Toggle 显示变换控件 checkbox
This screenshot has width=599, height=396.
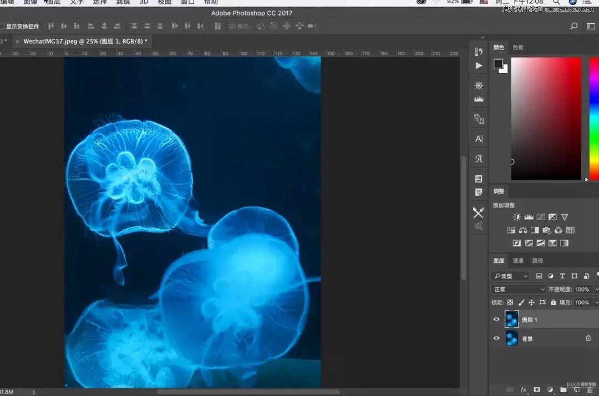point(2,27)
